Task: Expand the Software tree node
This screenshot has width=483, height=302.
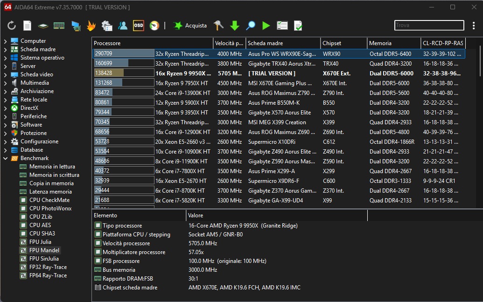Action: pyautogui.click(x=5, y=125)
